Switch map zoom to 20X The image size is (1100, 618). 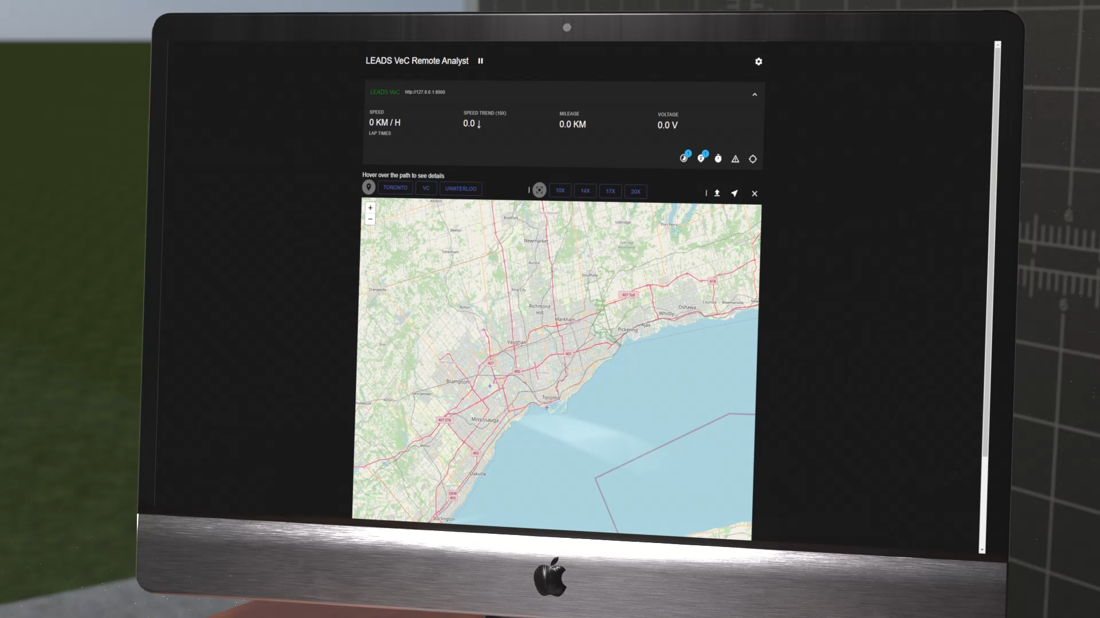pyautogui.click(x=635, y=192)
